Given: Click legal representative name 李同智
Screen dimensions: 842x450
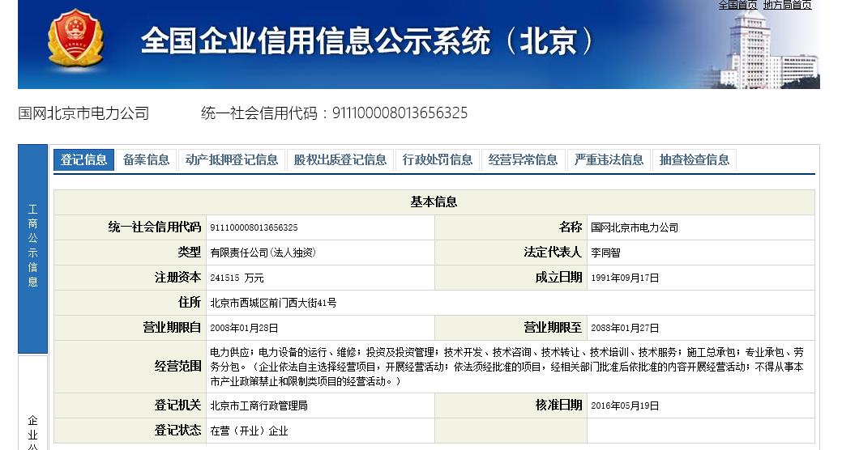Looking at the screenshot, I should [605, 253].
